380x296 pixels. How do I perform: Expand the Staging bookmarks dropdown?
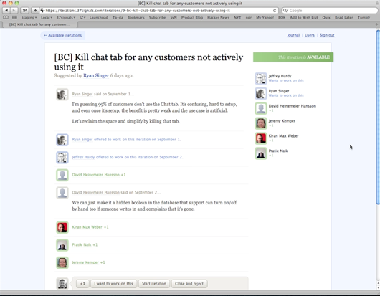click(29, 17)
